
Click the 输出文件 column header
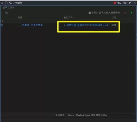click(x=68, y=17)
